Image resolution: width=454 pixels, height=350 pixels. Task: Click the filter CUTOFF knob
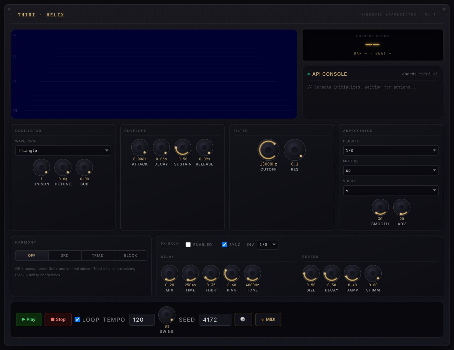(269, 150)
